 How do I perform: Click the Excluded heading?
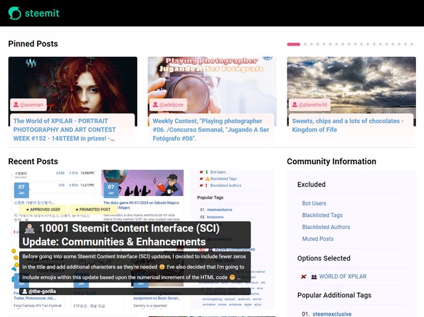311,185
